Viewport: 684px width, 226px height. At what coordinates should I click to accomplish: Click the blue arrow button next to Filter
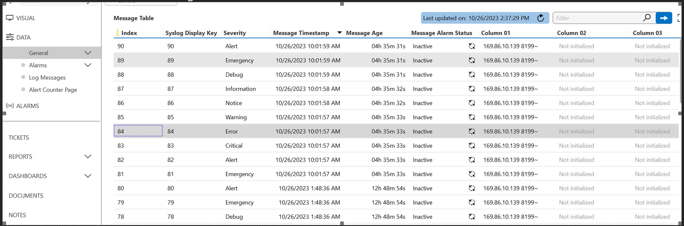tap(664, 18)
